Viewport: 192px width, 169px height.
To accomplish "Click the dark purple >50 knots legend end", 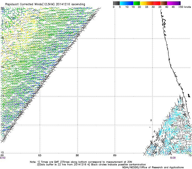I will pos(180,3).
